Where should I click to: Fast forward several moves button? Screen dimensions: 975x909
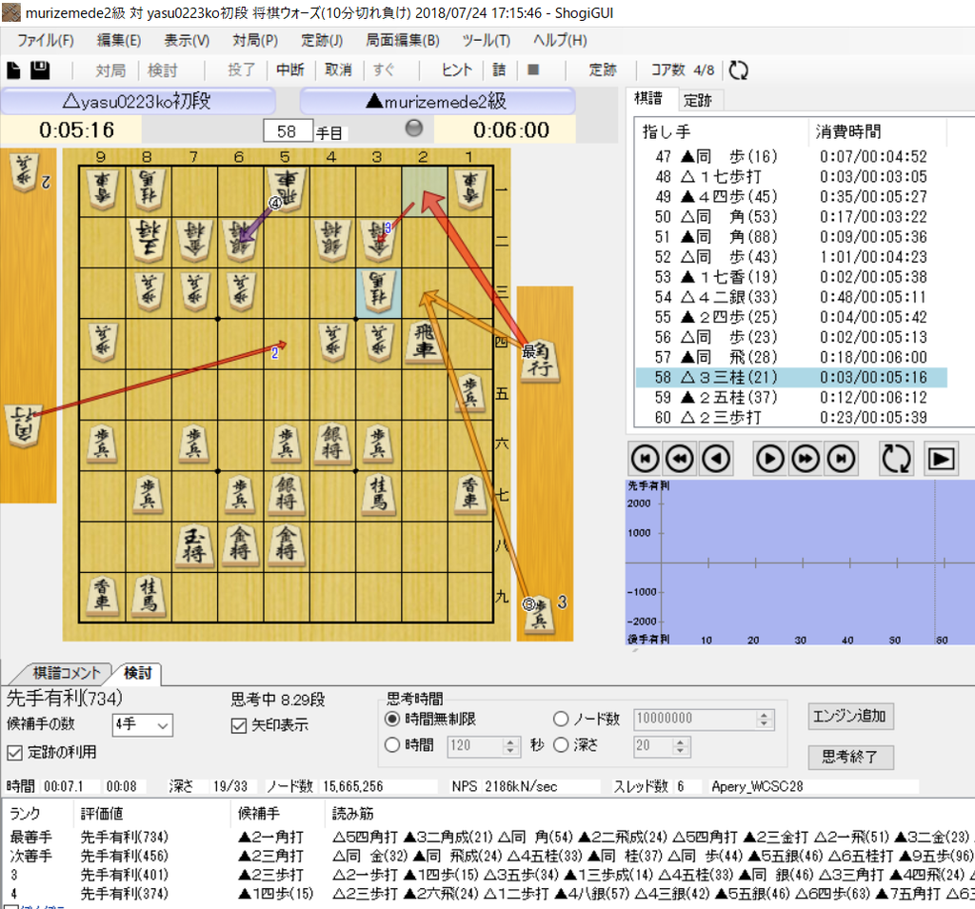click(806, 459)
